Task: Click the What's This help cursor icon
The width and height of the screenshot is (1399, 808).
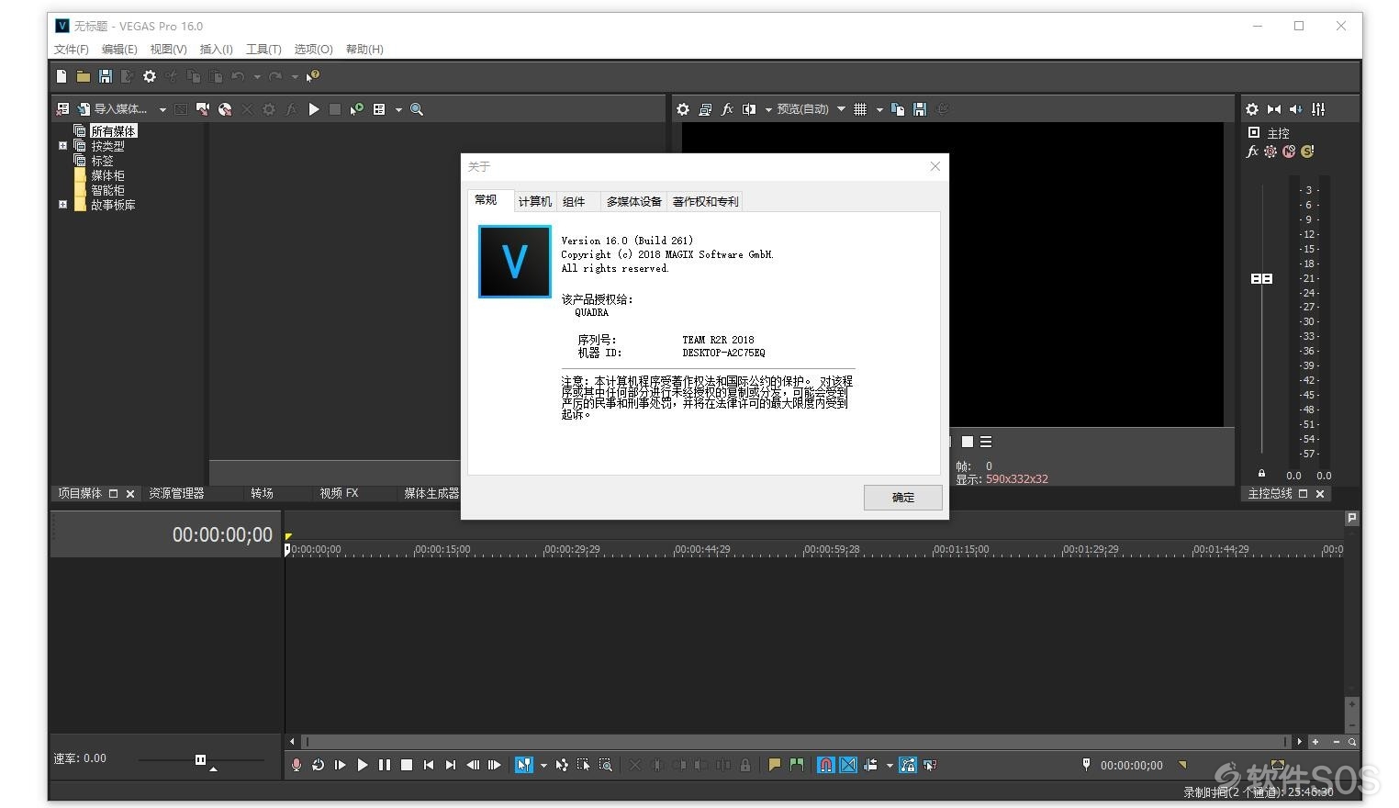Action: [313, 76]
